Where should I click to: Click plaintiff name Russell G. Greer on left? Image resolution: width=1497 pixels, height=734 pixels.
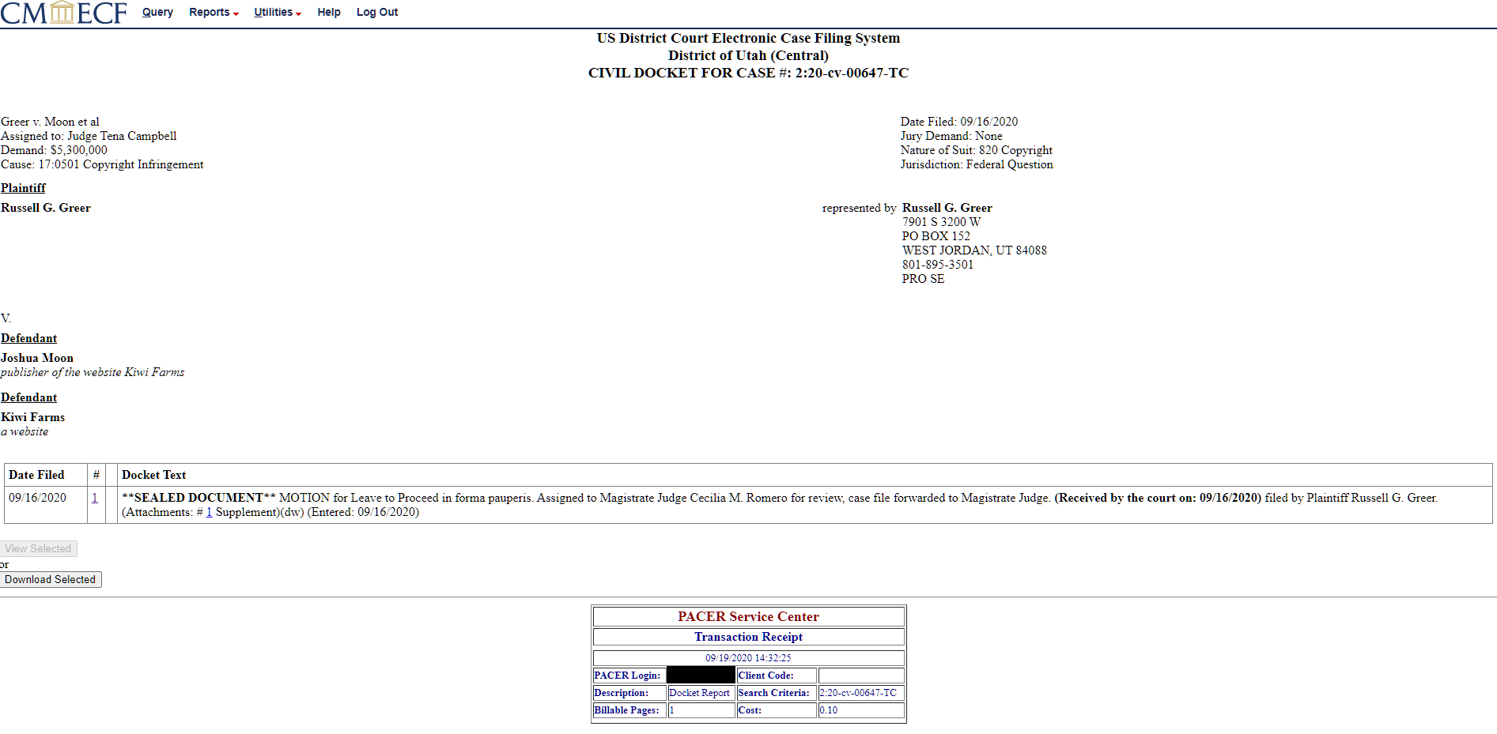tap(46, 208)
